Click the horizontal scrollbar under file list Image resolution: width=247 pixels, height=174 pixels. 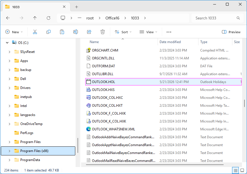click(x=155, y=165)
